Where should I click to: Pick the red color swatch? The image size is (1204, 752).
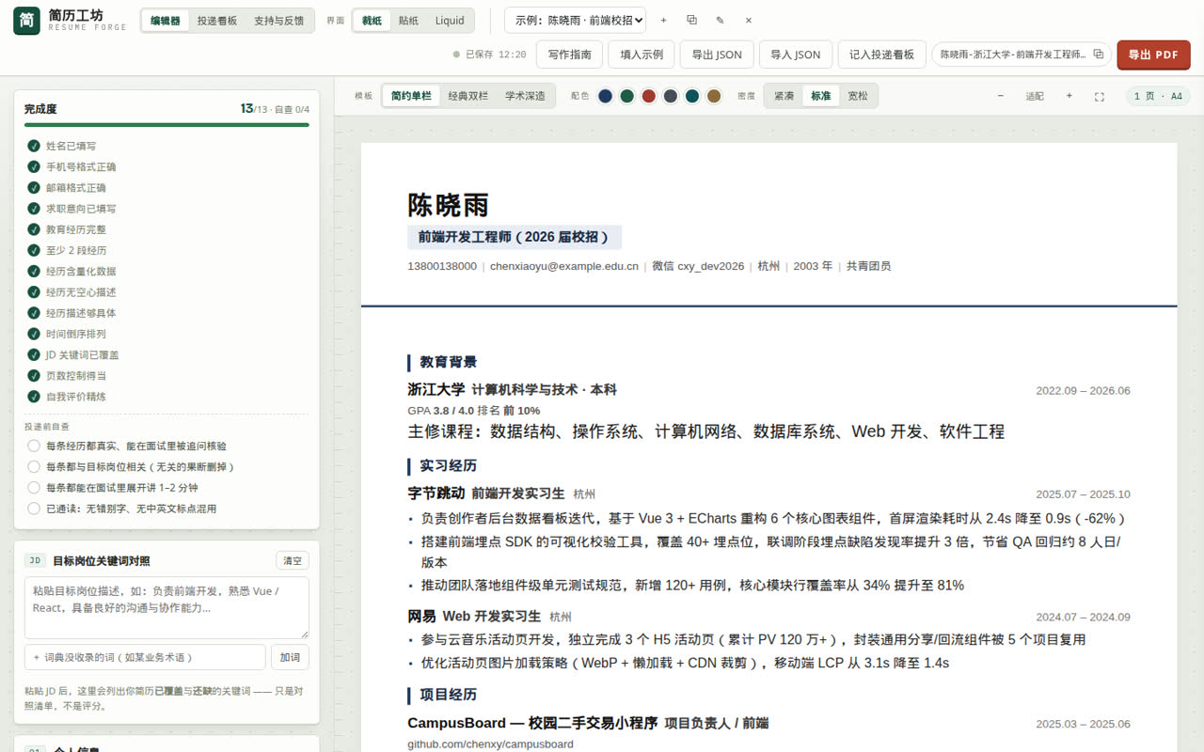[x=649, y=96]
